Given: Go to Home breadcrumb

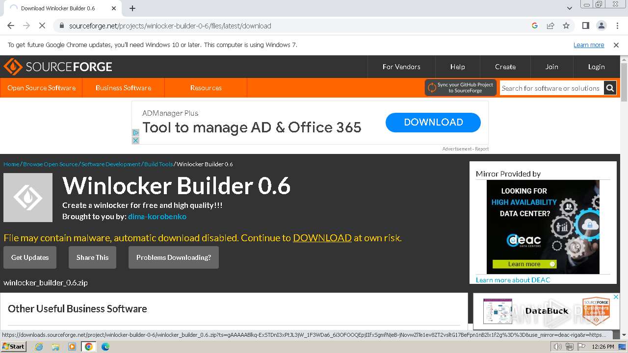Looking at the screenshot, I should click(x=11, y=164).
